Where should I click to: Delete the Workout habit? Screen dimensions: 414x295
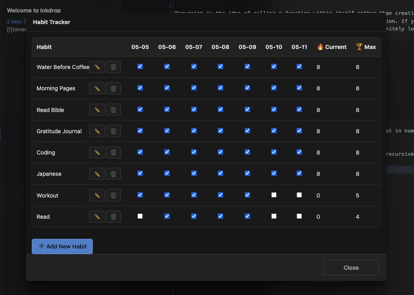[x=113, y=195]
